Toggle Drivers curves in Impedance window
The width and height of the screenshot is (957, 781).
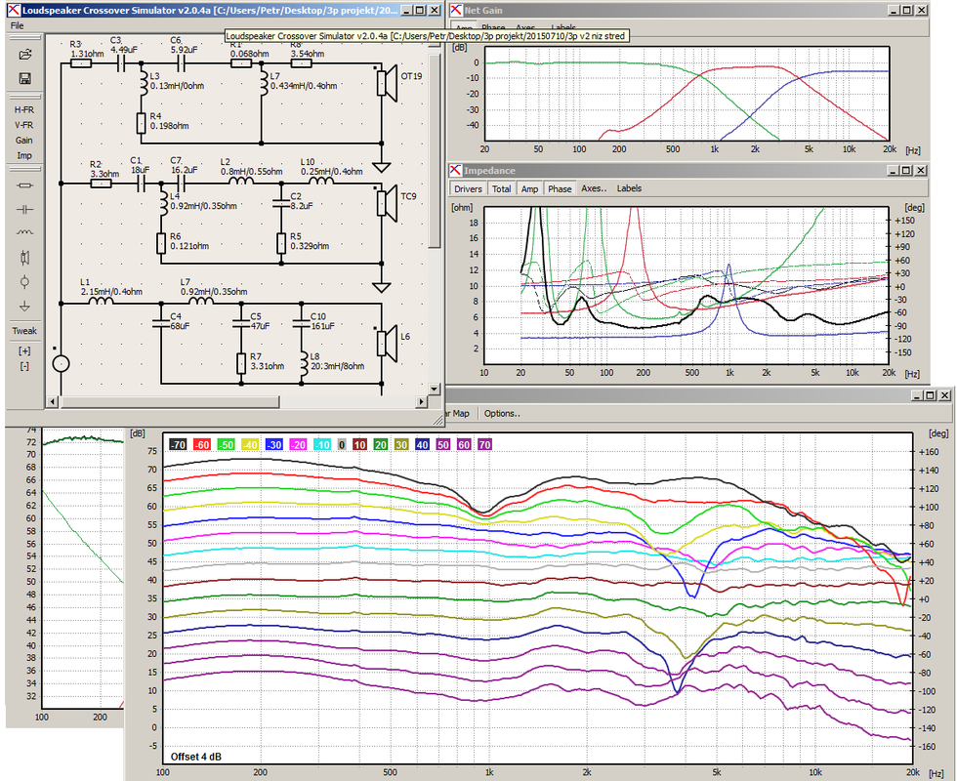click(468, 189)
